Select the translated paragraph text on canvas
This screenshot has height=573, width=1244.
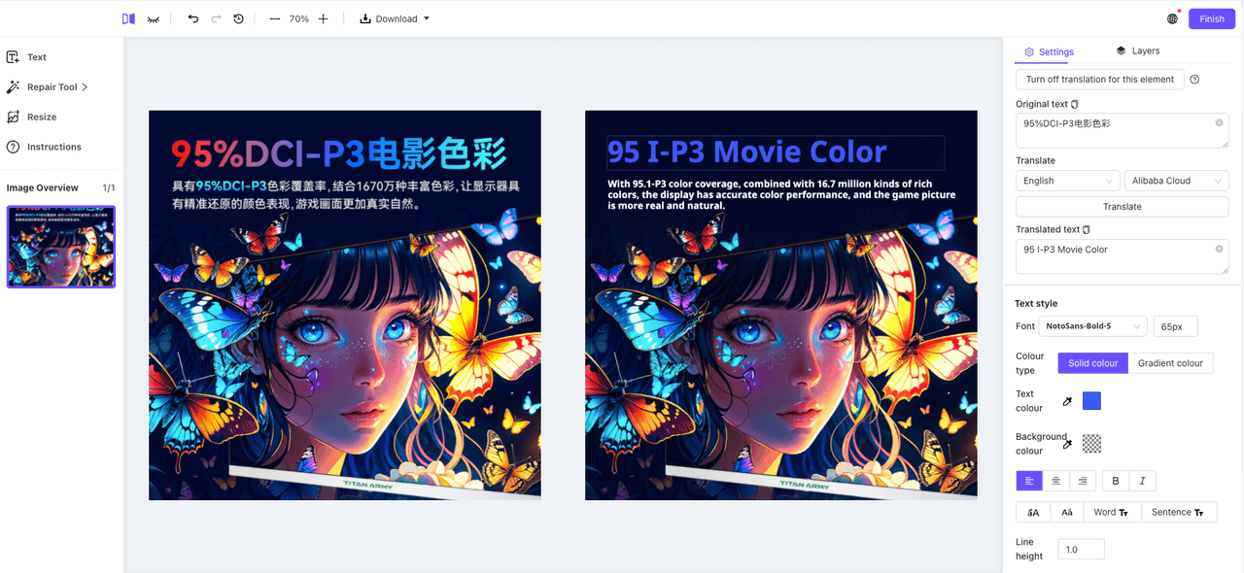781,194
